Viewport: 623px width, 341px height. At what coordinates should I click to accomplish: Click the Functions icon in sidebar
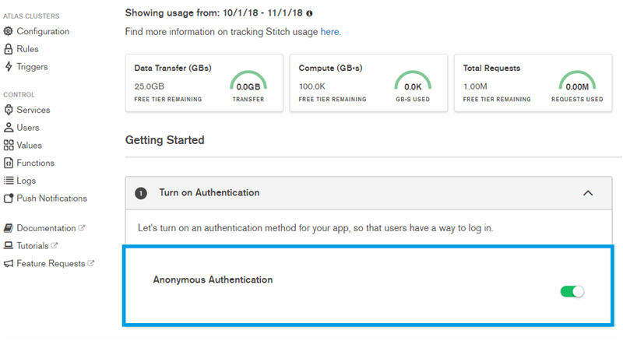(9, 163)
